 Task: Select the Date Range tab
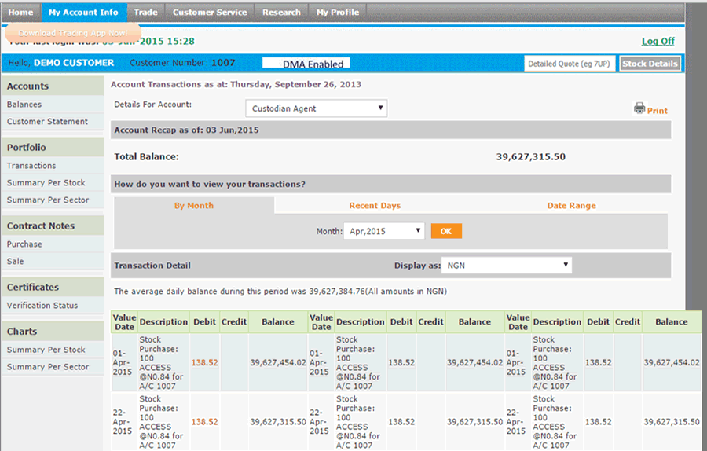tap(571, 206)
